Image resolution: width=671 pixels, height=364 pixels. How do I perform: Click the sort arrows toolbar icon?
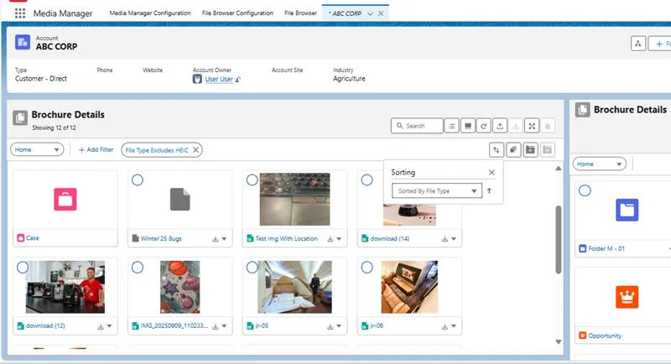coord(497,149)
